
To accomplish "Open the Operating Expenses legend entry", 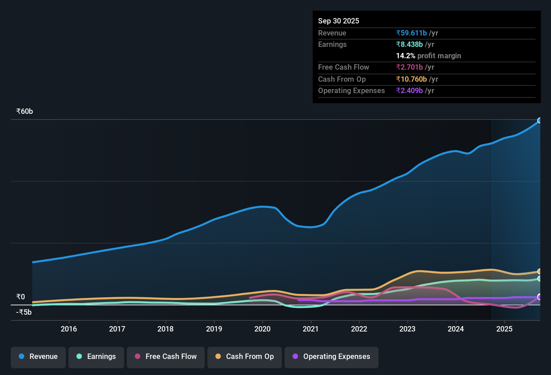I will (331, 357).
